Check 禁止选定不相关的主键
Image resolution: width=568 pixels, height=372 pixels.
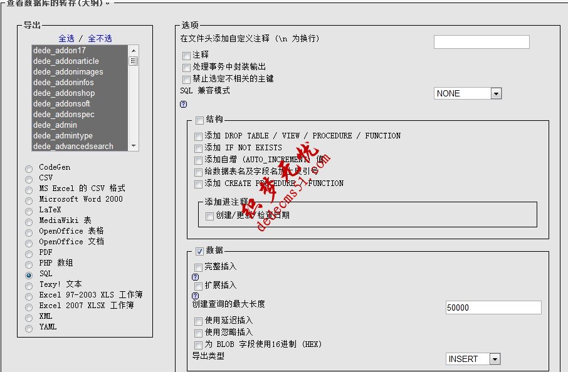(186, 80)
